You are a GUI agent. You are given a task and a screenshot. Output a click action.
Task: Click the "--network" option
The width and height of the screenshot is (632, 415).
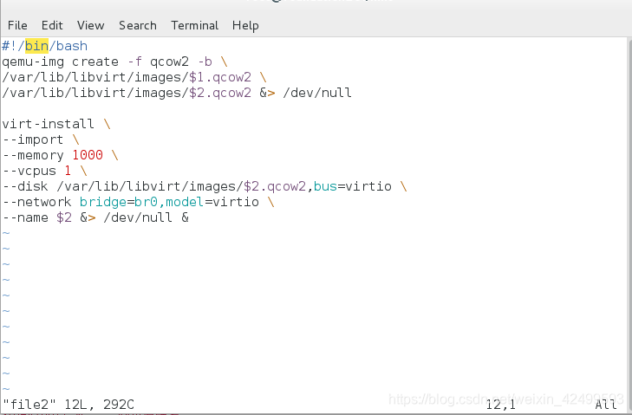tap(36, 202)
